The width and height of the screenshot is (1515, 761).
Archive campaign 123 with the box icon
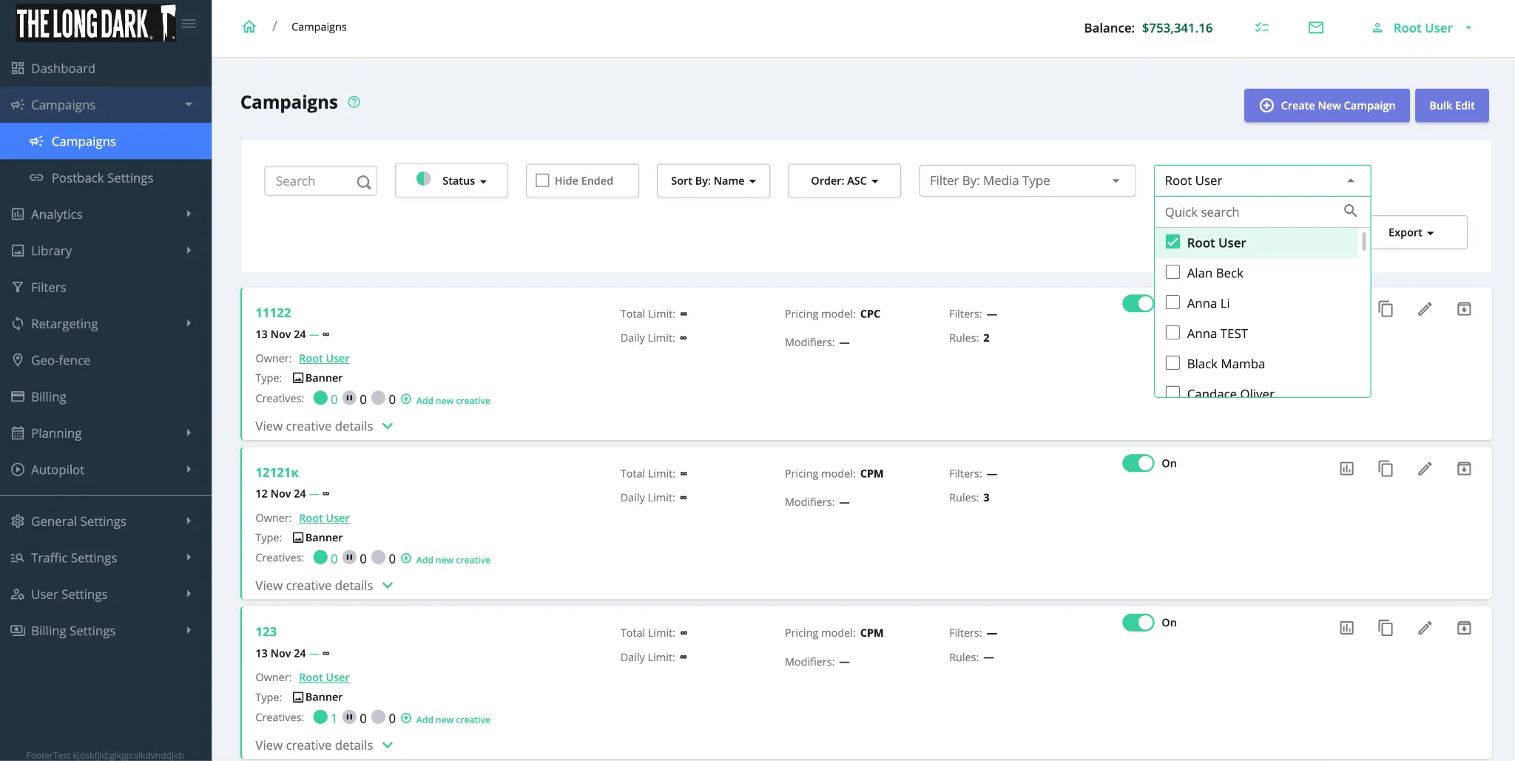coord(1464,628)
